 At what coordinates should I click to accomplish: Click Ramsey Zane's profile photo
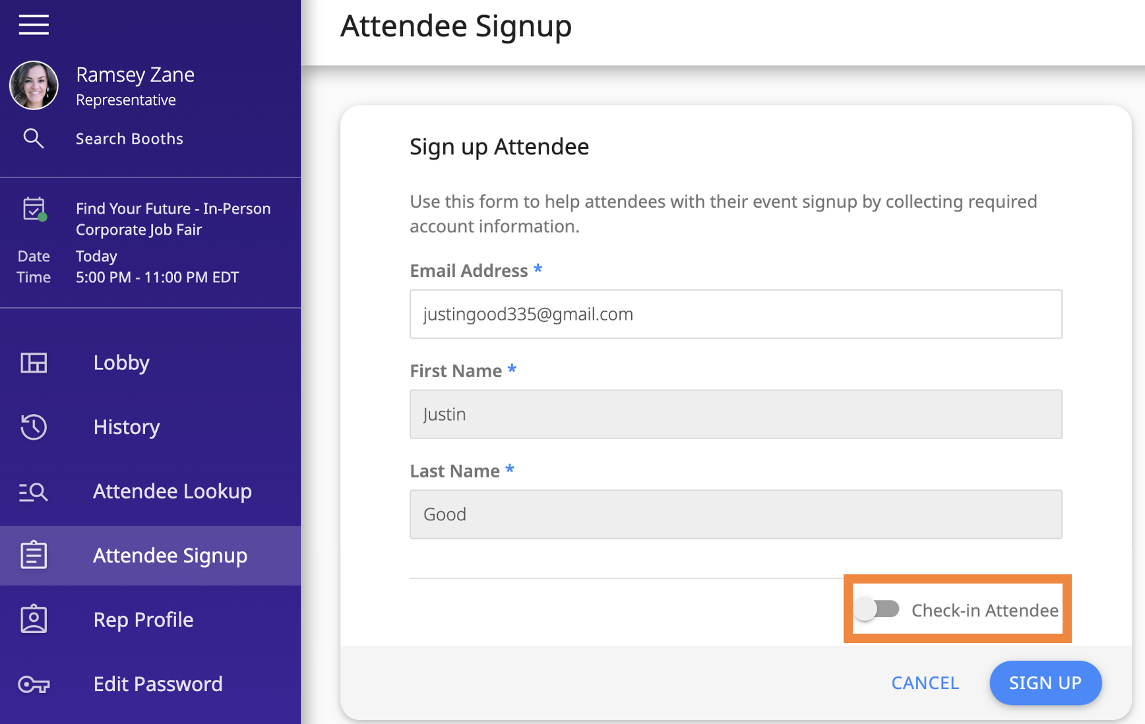[x=34, y=85]
